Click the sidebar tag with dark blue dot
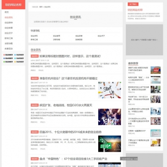This screenshot has width=167, height=167. click(8, 58)
